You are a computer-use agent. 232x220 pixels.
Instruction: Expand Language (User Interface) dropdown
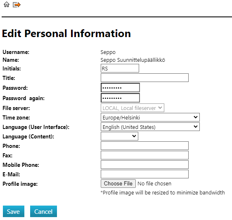point(150,127)
